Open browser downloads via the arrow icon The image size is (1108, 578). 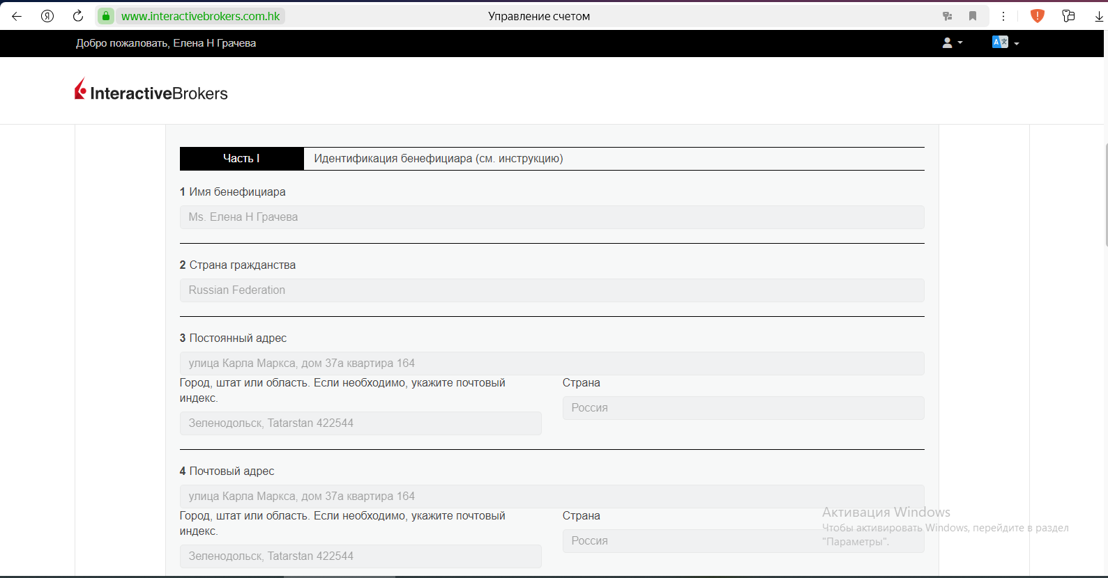(1099, 16)
